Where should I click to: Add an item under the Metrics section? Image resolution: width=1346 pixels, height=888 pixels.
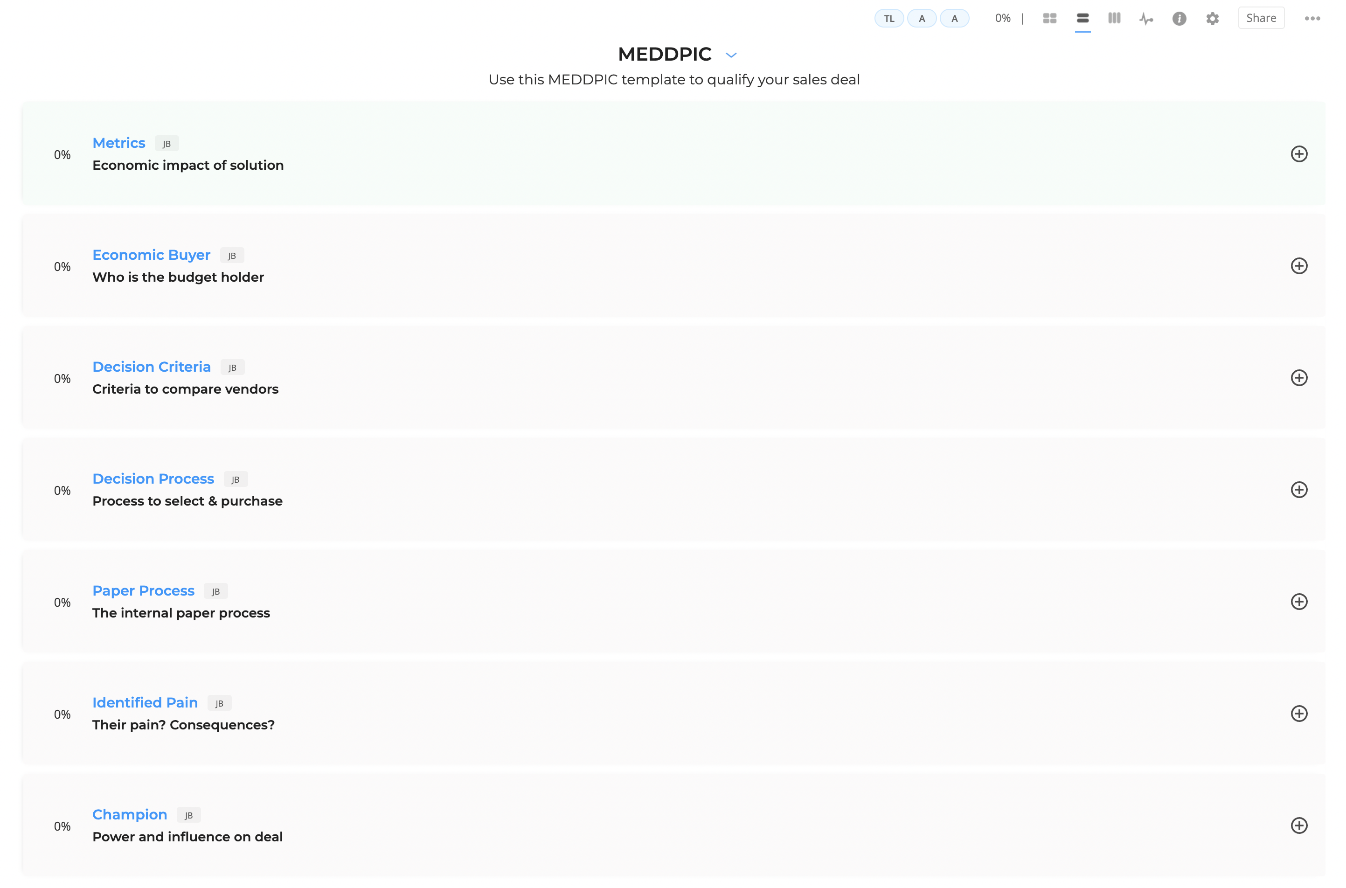coord(1299,153)
